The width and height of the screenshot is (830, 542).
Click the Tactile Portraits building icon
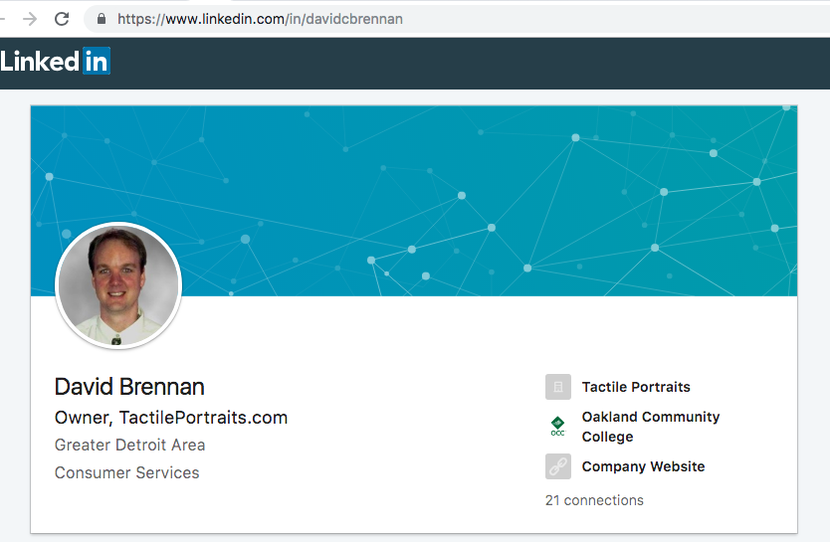558,387
